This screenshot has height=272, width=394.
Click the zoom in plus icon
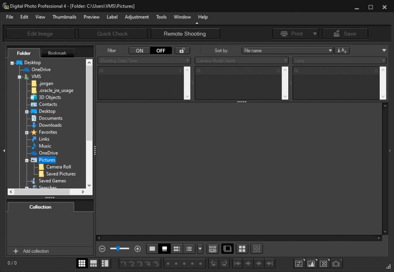[x=137, y=249]
